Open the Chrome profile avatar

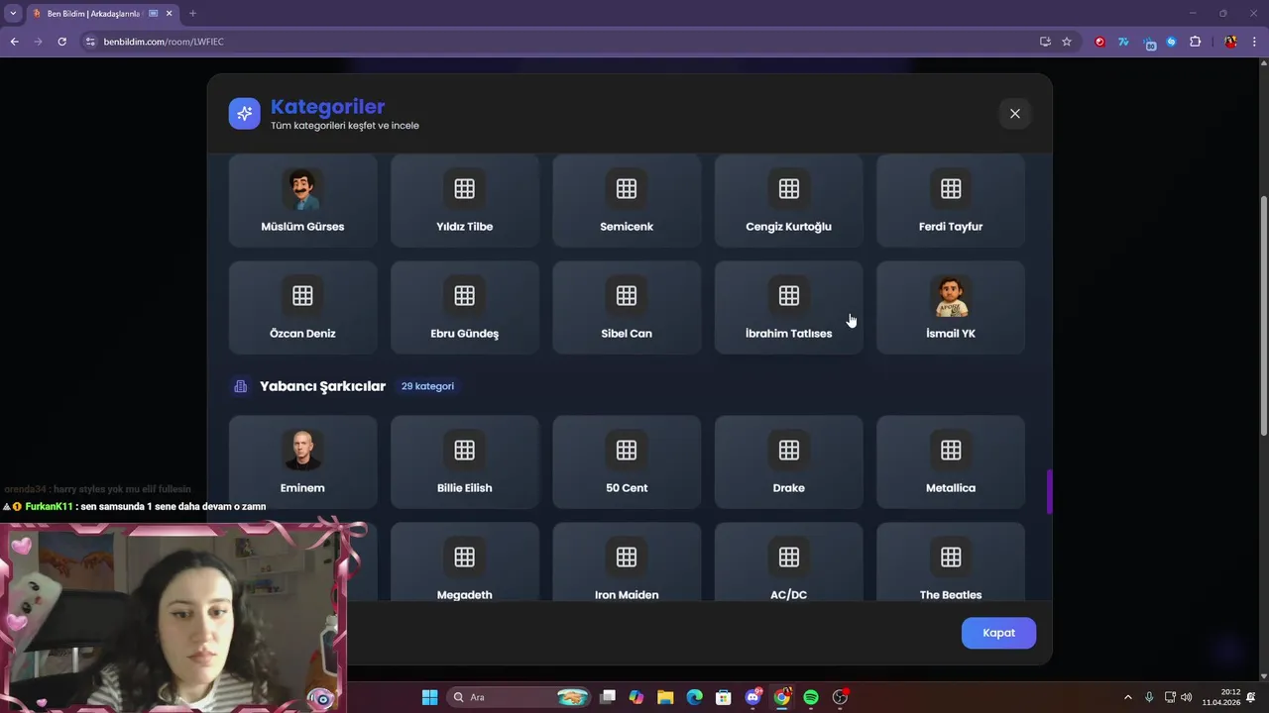pos(1230,42)
